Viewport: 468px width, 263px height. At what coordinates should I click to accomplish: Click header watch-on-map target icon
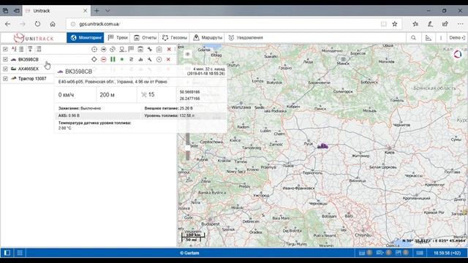94,49
